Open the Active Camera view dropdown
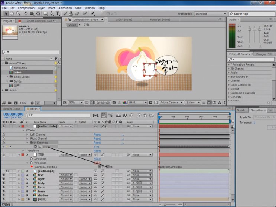276x207 pixels. 172,103
